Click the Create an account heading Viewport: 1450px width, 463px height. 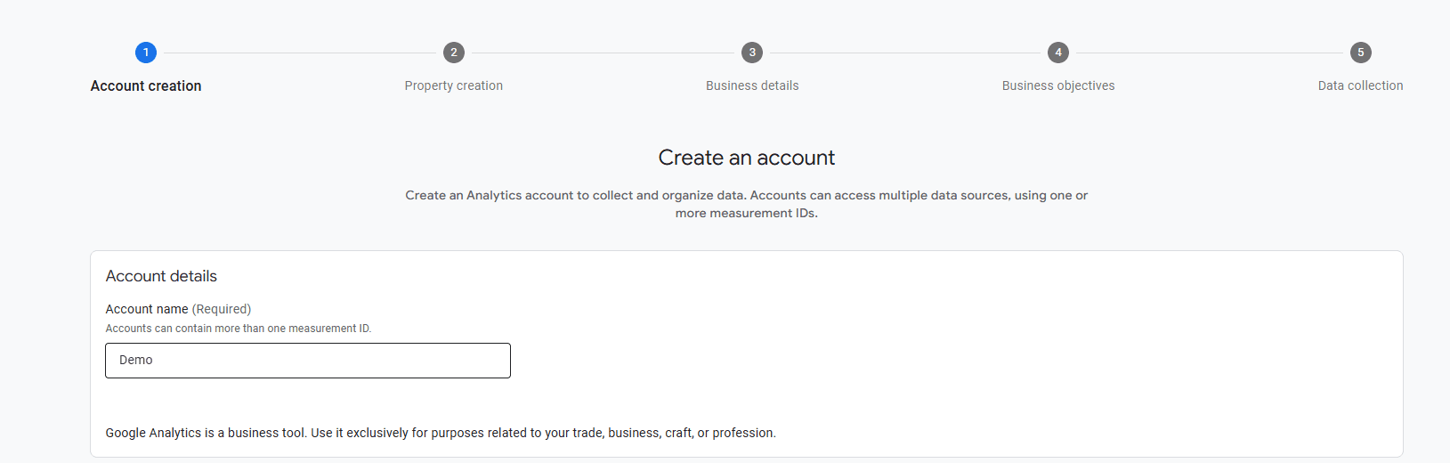click(x=747, y=158)
